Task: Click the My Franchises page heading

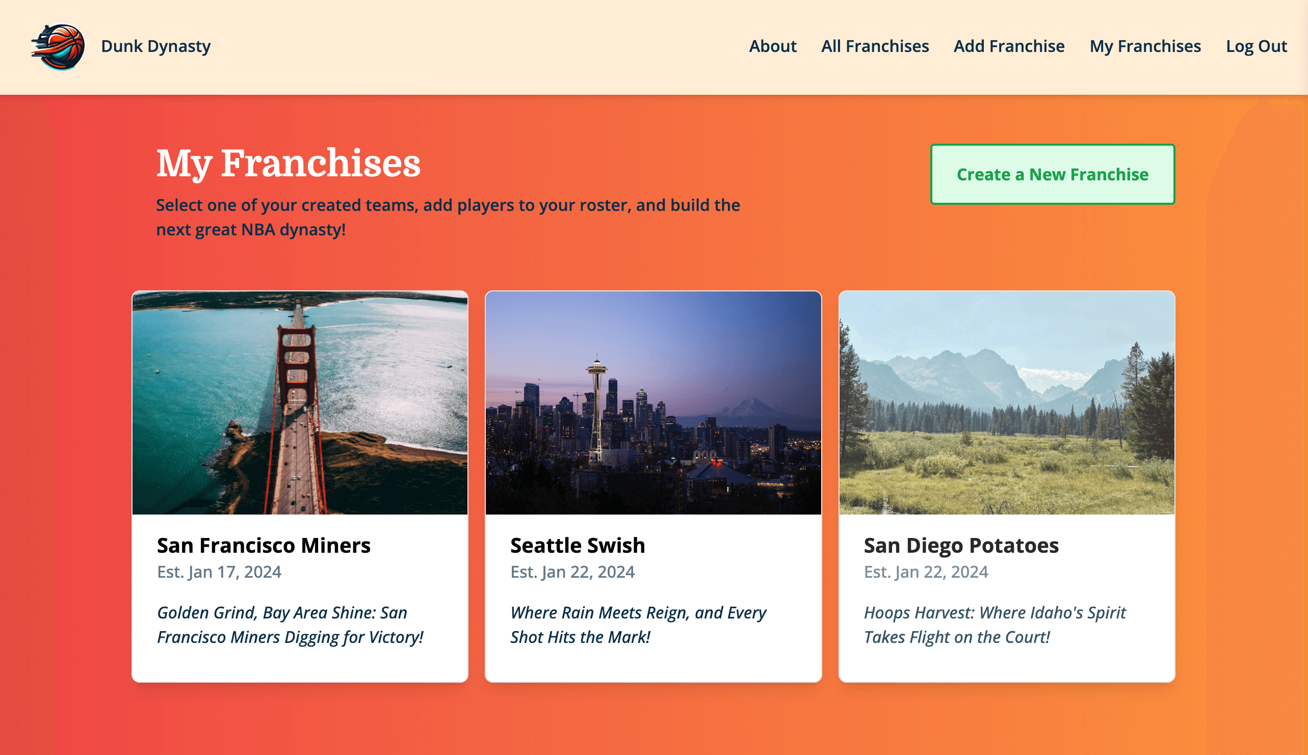Action: [x=289, y=164]
